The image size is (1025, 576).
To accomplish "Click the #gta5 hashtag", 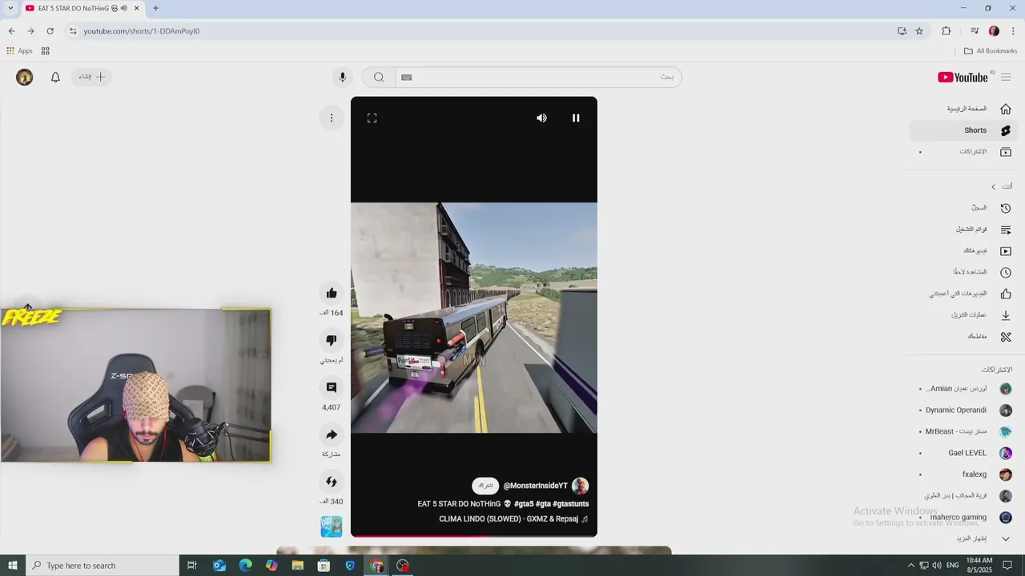I will (x=525, y=504).
